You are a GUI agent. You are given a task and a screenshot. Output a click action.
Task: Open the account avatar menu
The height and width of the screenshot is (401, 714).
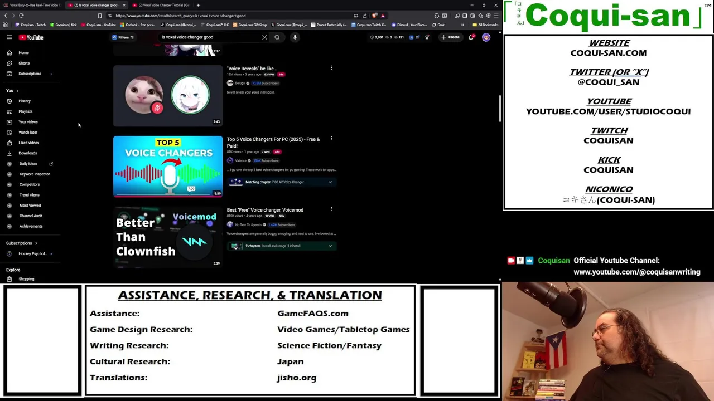tap(486, 37)
